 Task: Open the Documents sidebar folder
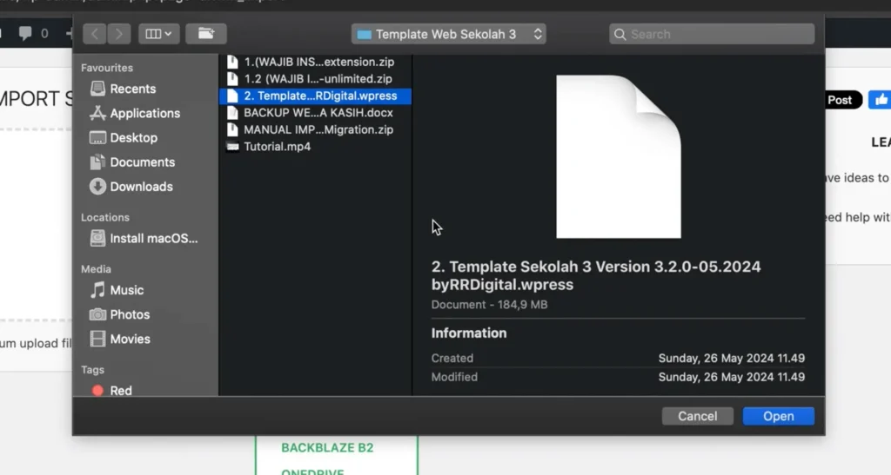click(x=142, y=162)
